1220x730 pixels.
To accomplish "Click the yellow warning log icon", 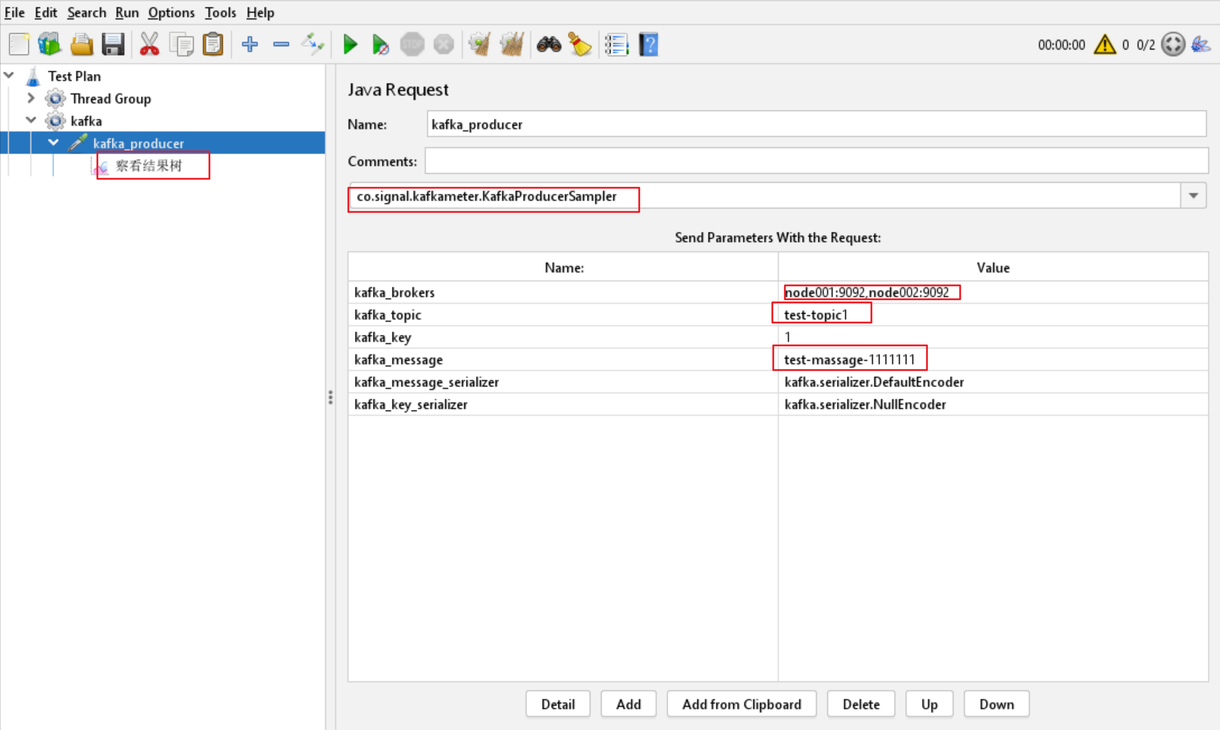I will click(x=1104, y=45).
